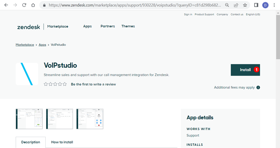
Task: Switch to the How to install tab
Action: tap(62, 142)
